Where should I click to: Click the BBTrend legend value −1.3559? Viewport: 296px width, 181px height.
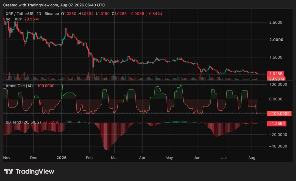51,122
